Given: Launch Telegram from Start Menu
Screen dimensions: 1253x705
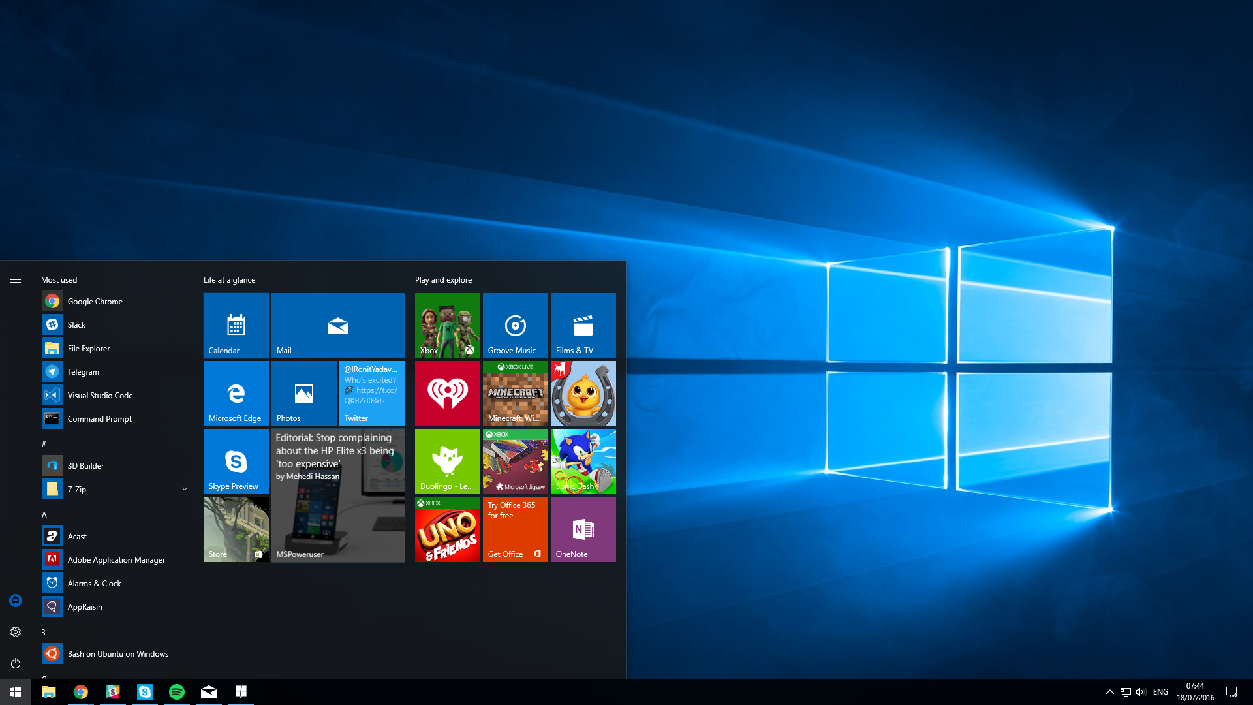Looking at the screenshot, I should click(x=84, y=371).
